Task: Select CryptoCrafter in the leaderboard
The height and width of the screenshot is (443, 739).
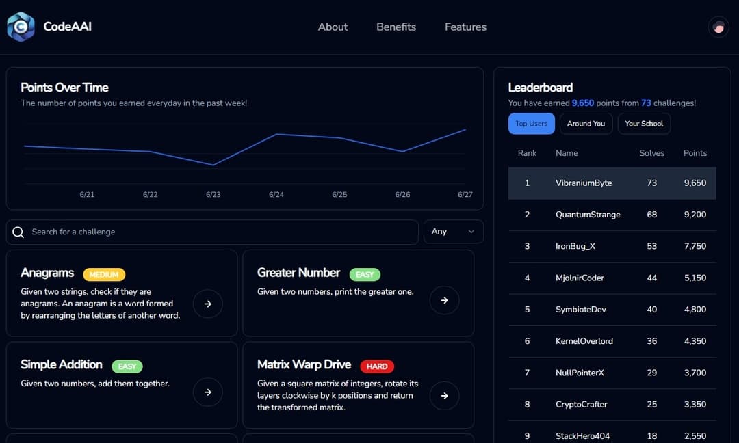Action: [x=612, y=405]
